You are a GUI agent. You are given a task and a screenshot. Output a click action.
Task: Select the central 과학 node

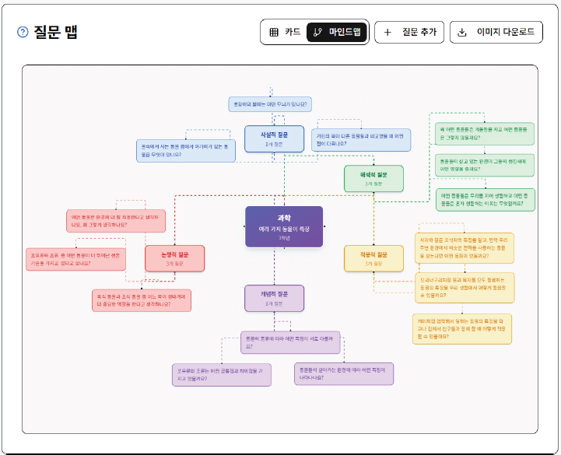click(283, 227)
